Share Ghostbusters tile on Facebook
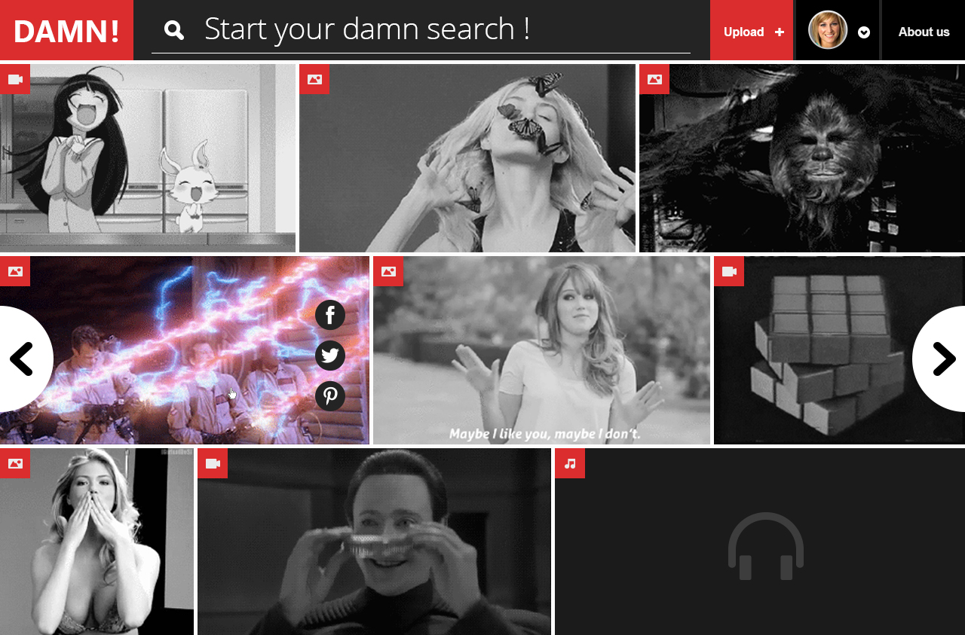Screen dimensions: 965x635 point(330,315)
